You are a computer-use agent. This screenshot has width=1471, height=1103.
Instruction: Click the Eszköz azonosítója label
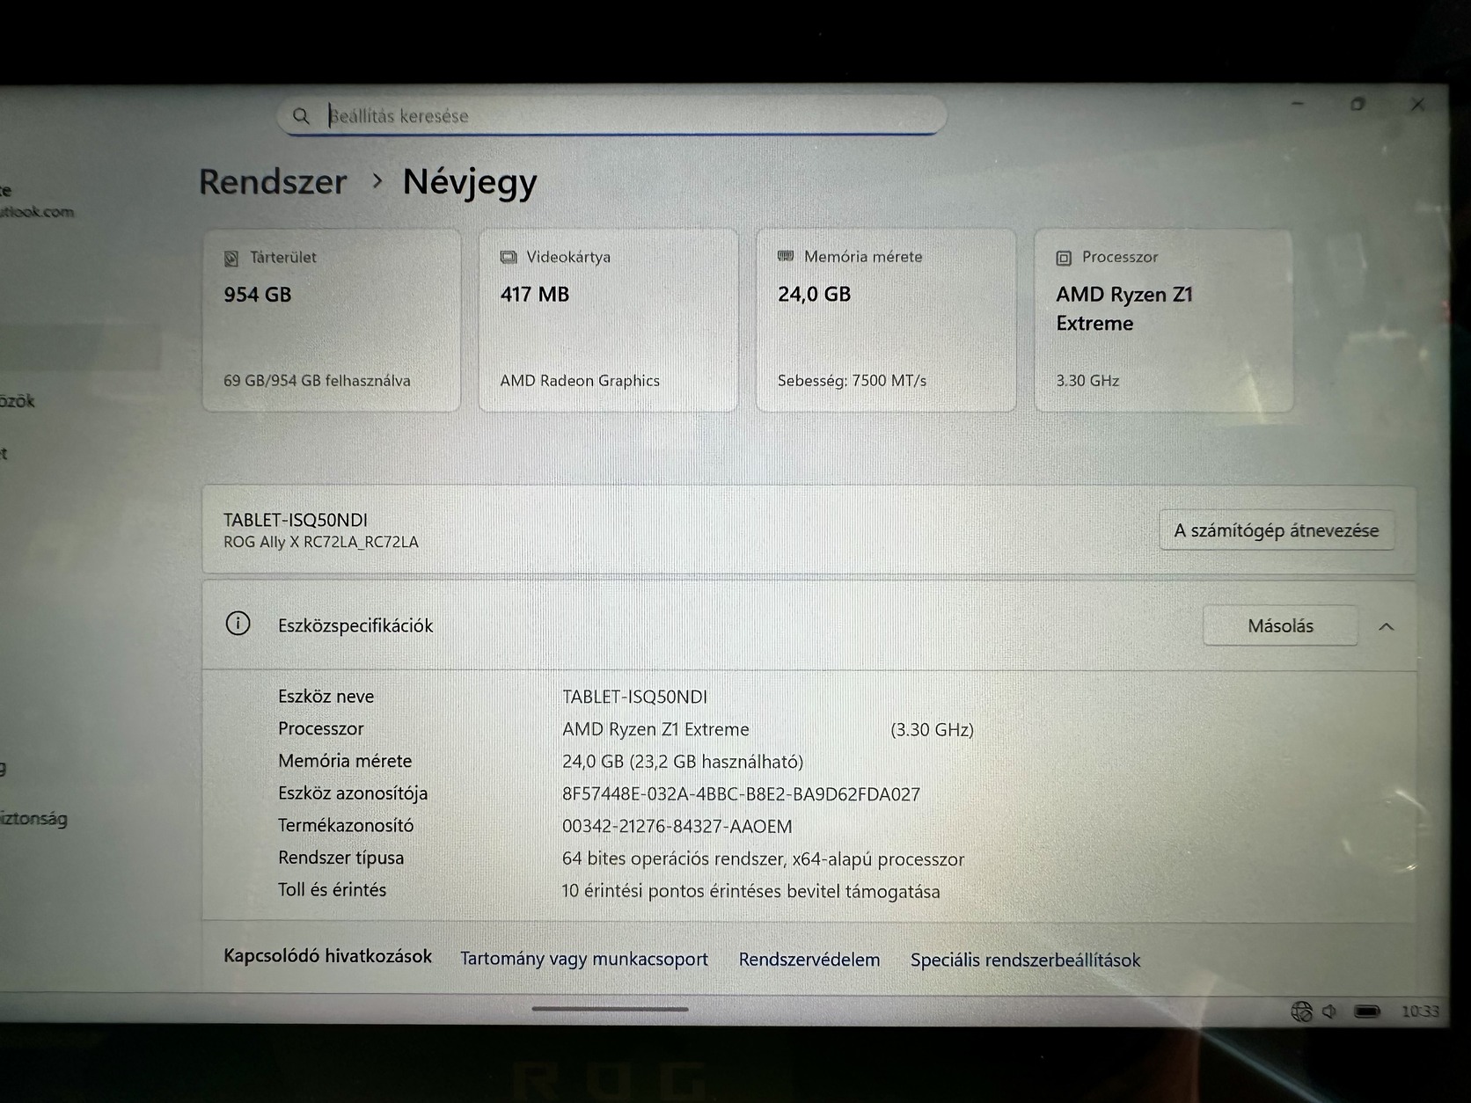[x=353, y=793]
